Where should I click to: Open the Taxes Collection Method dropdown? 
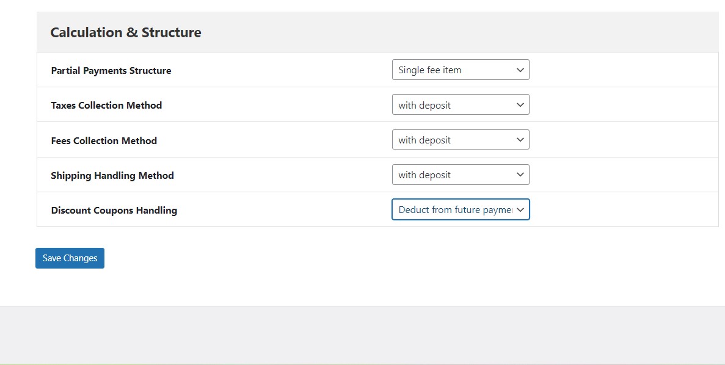click(x=461, y=105)
